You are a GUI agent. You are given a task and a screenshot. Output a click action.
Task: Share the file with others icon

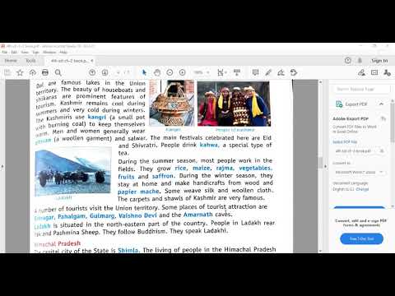(x=387, y=72)
